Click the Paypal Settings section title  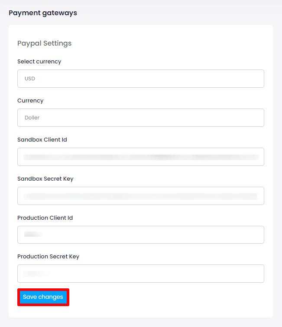pos(45,43)
